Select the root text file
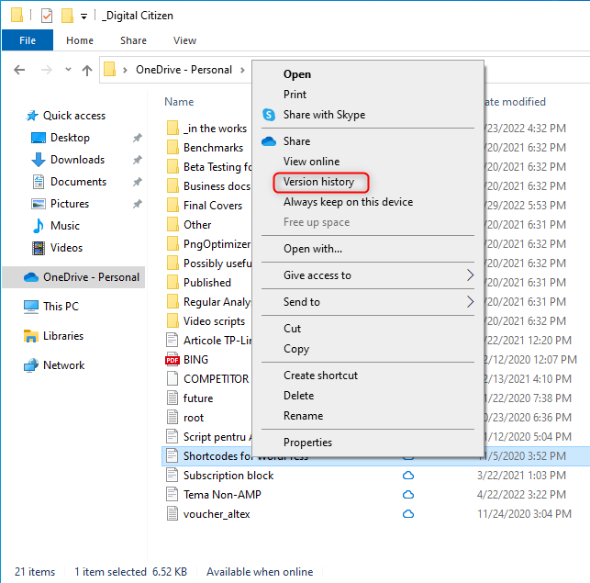This screenshot has width=590, height=583. [184, 418]
